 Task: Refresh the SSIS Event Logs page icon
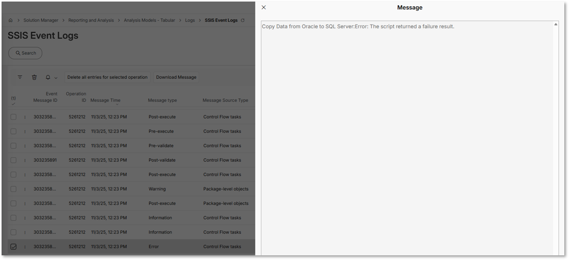(x=243, y=20)
